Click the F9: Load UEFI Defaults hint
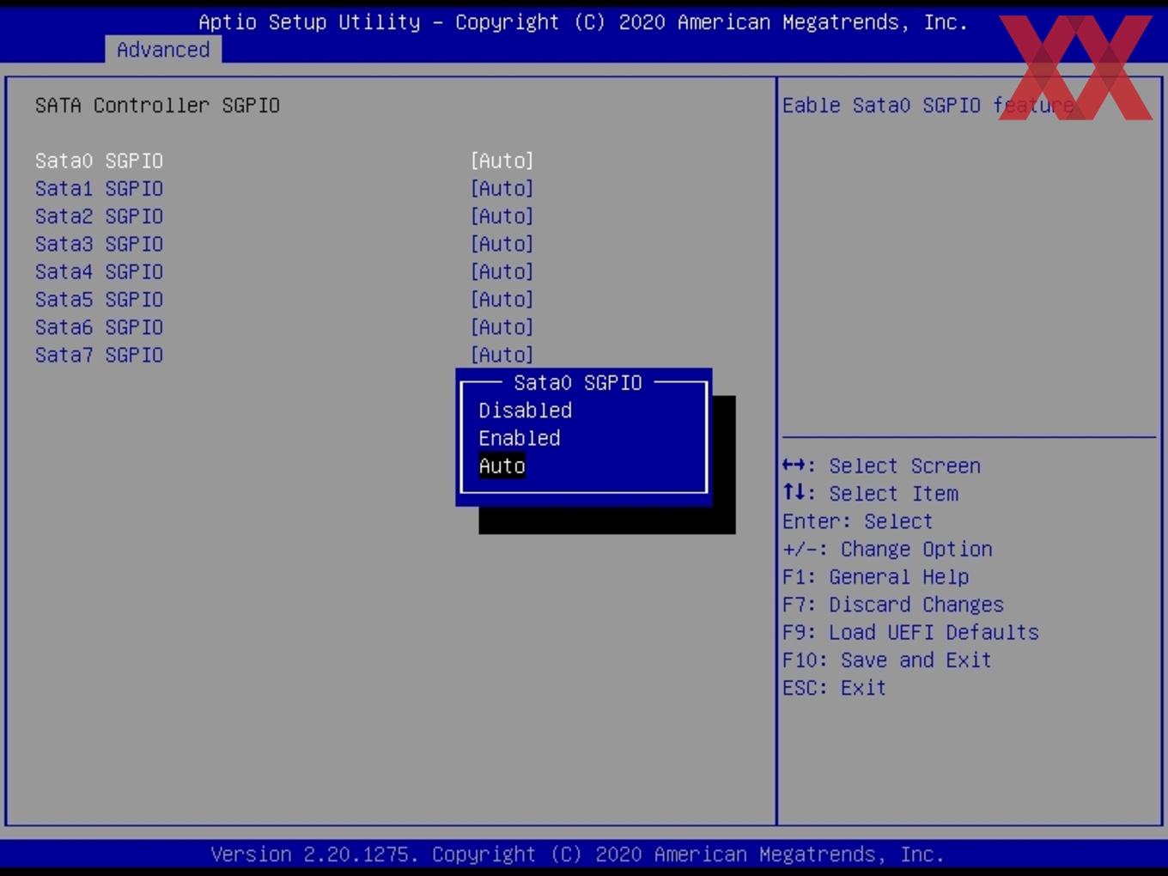 pos(910,633)
